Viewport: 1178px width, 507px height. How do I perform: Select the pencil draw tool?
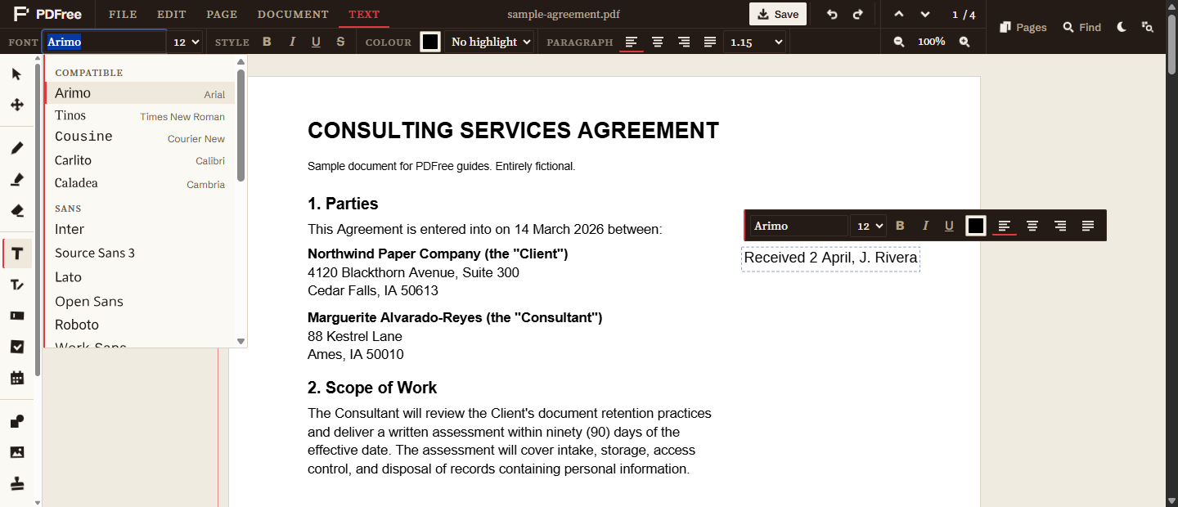(17, 148)
